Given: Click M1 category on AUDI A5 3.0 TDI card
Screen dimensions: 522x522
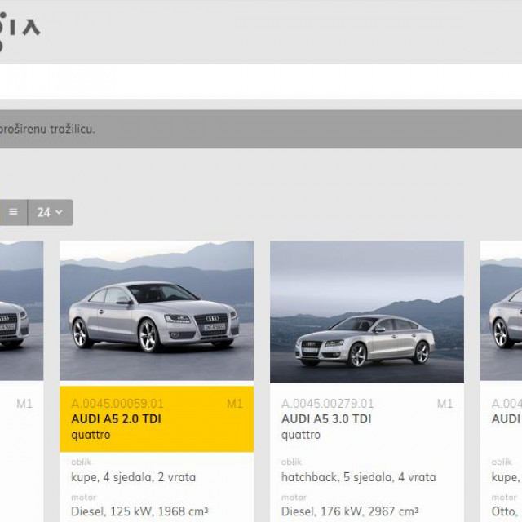Looking at the screenshot, I should click(445, 404).
